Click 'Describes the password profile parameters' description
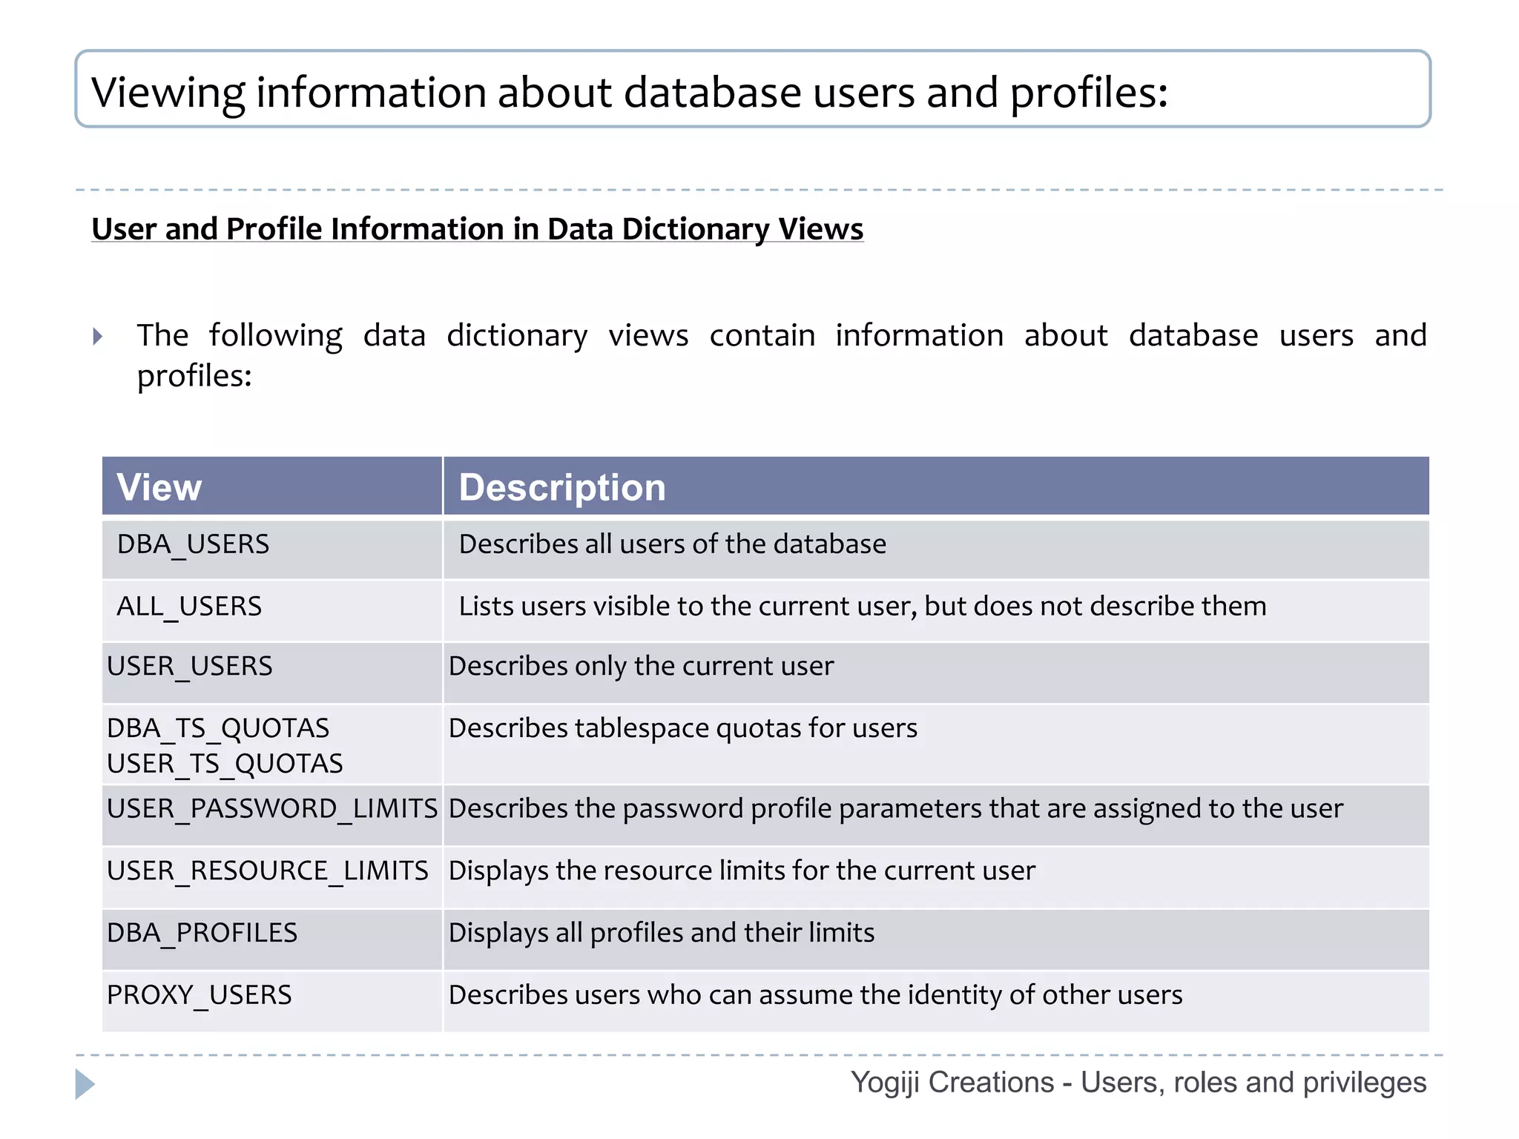 896,808
